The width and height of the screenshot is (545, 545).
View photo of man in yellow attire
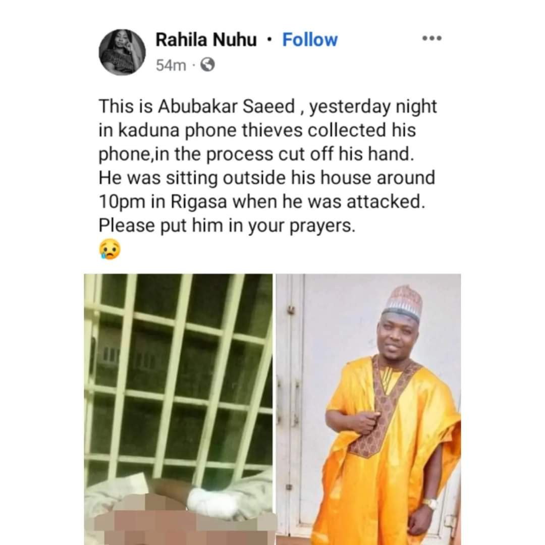click(368, 409)
